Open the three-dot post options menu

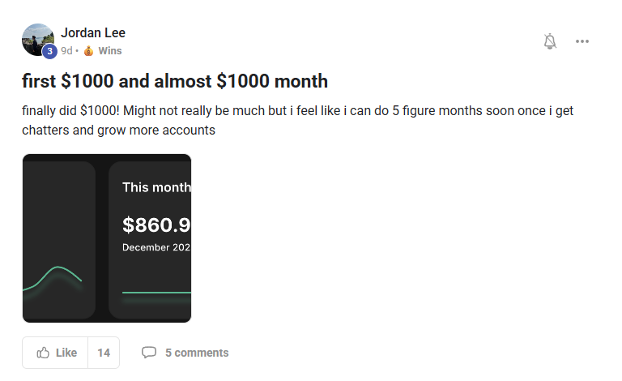582,41
